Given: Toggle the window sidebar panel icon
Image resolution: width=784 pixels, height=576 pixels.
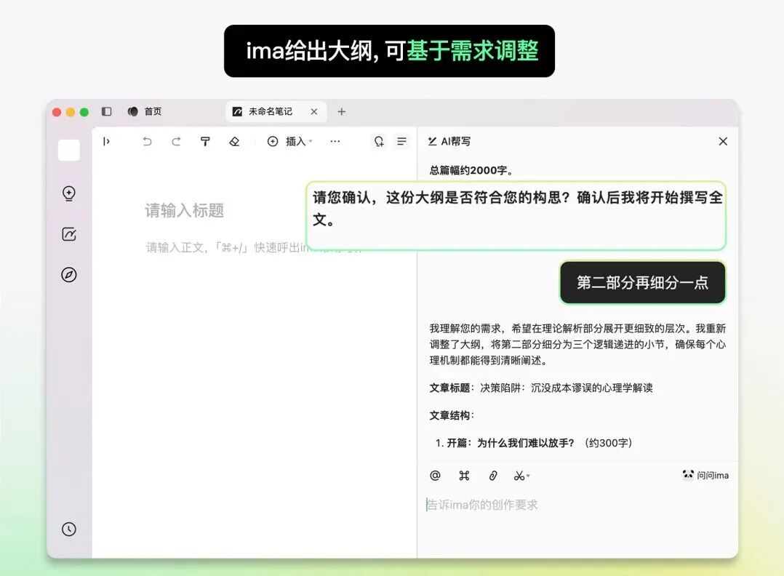Looking at the screenshot, I should pyautogui.click(x=106, y=112).
